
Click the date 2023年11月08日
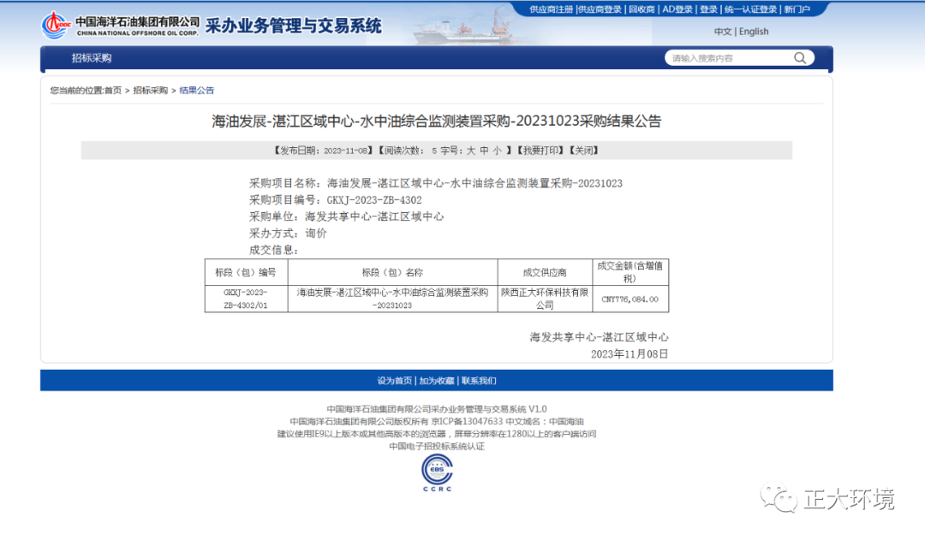630,353
